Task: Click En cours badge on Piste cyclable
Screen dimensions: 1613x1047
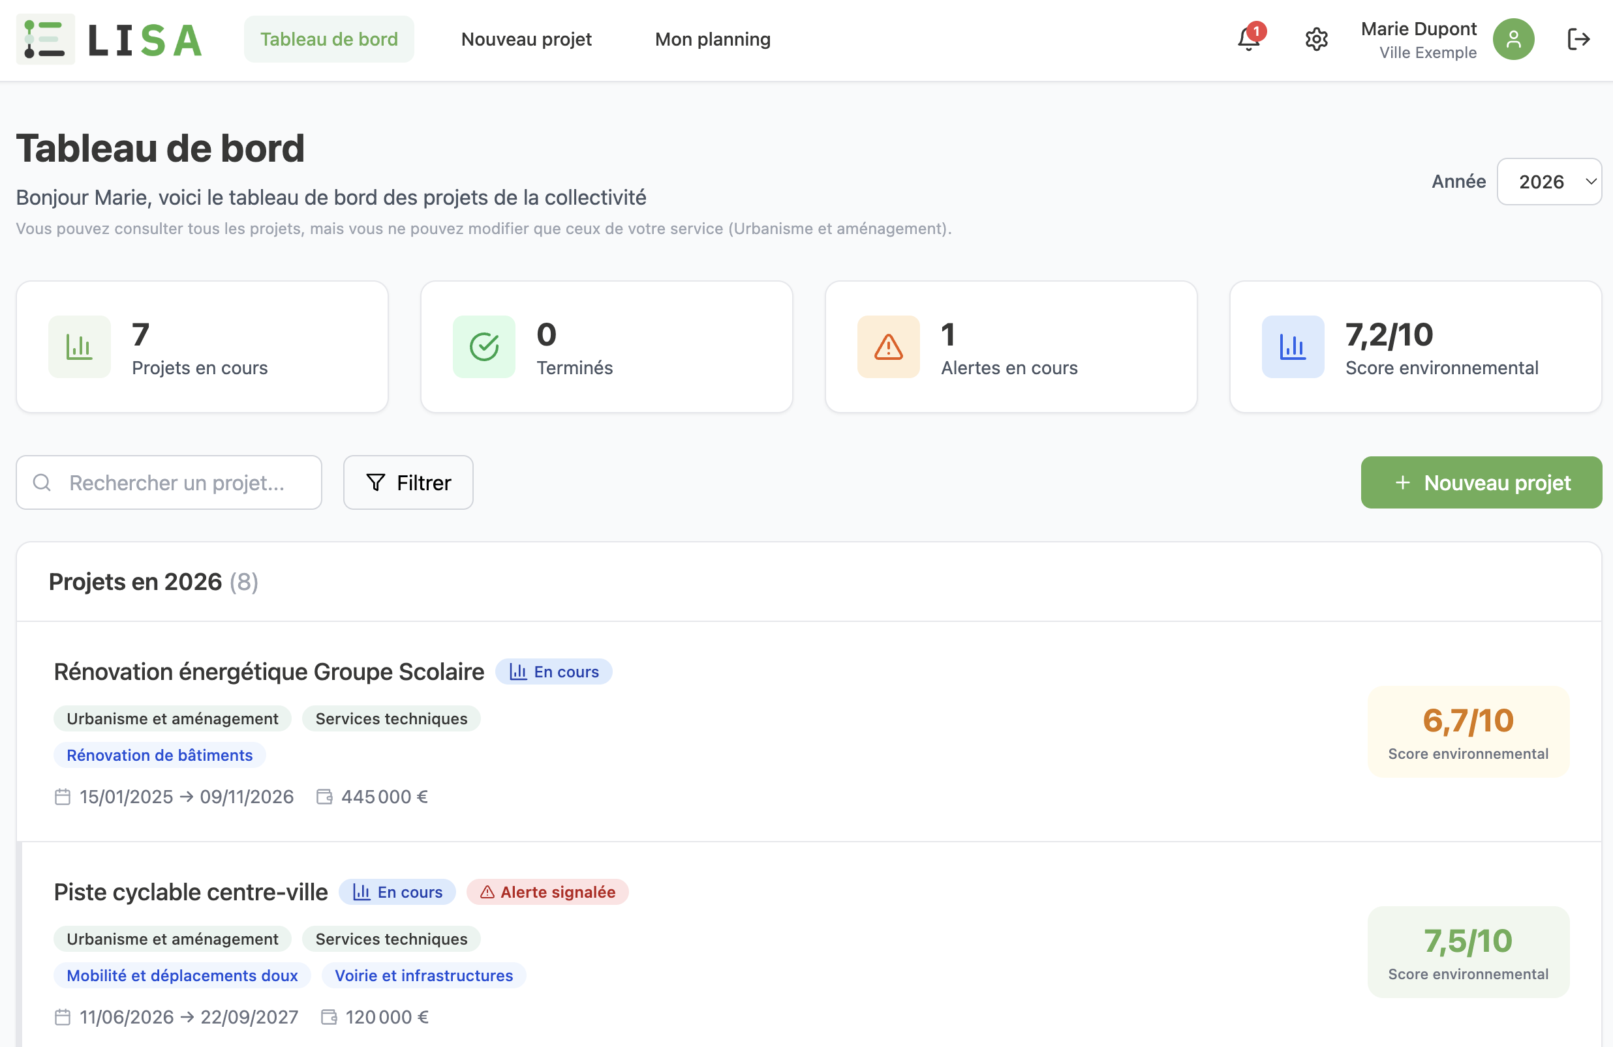Action: (x=397, y=892)
